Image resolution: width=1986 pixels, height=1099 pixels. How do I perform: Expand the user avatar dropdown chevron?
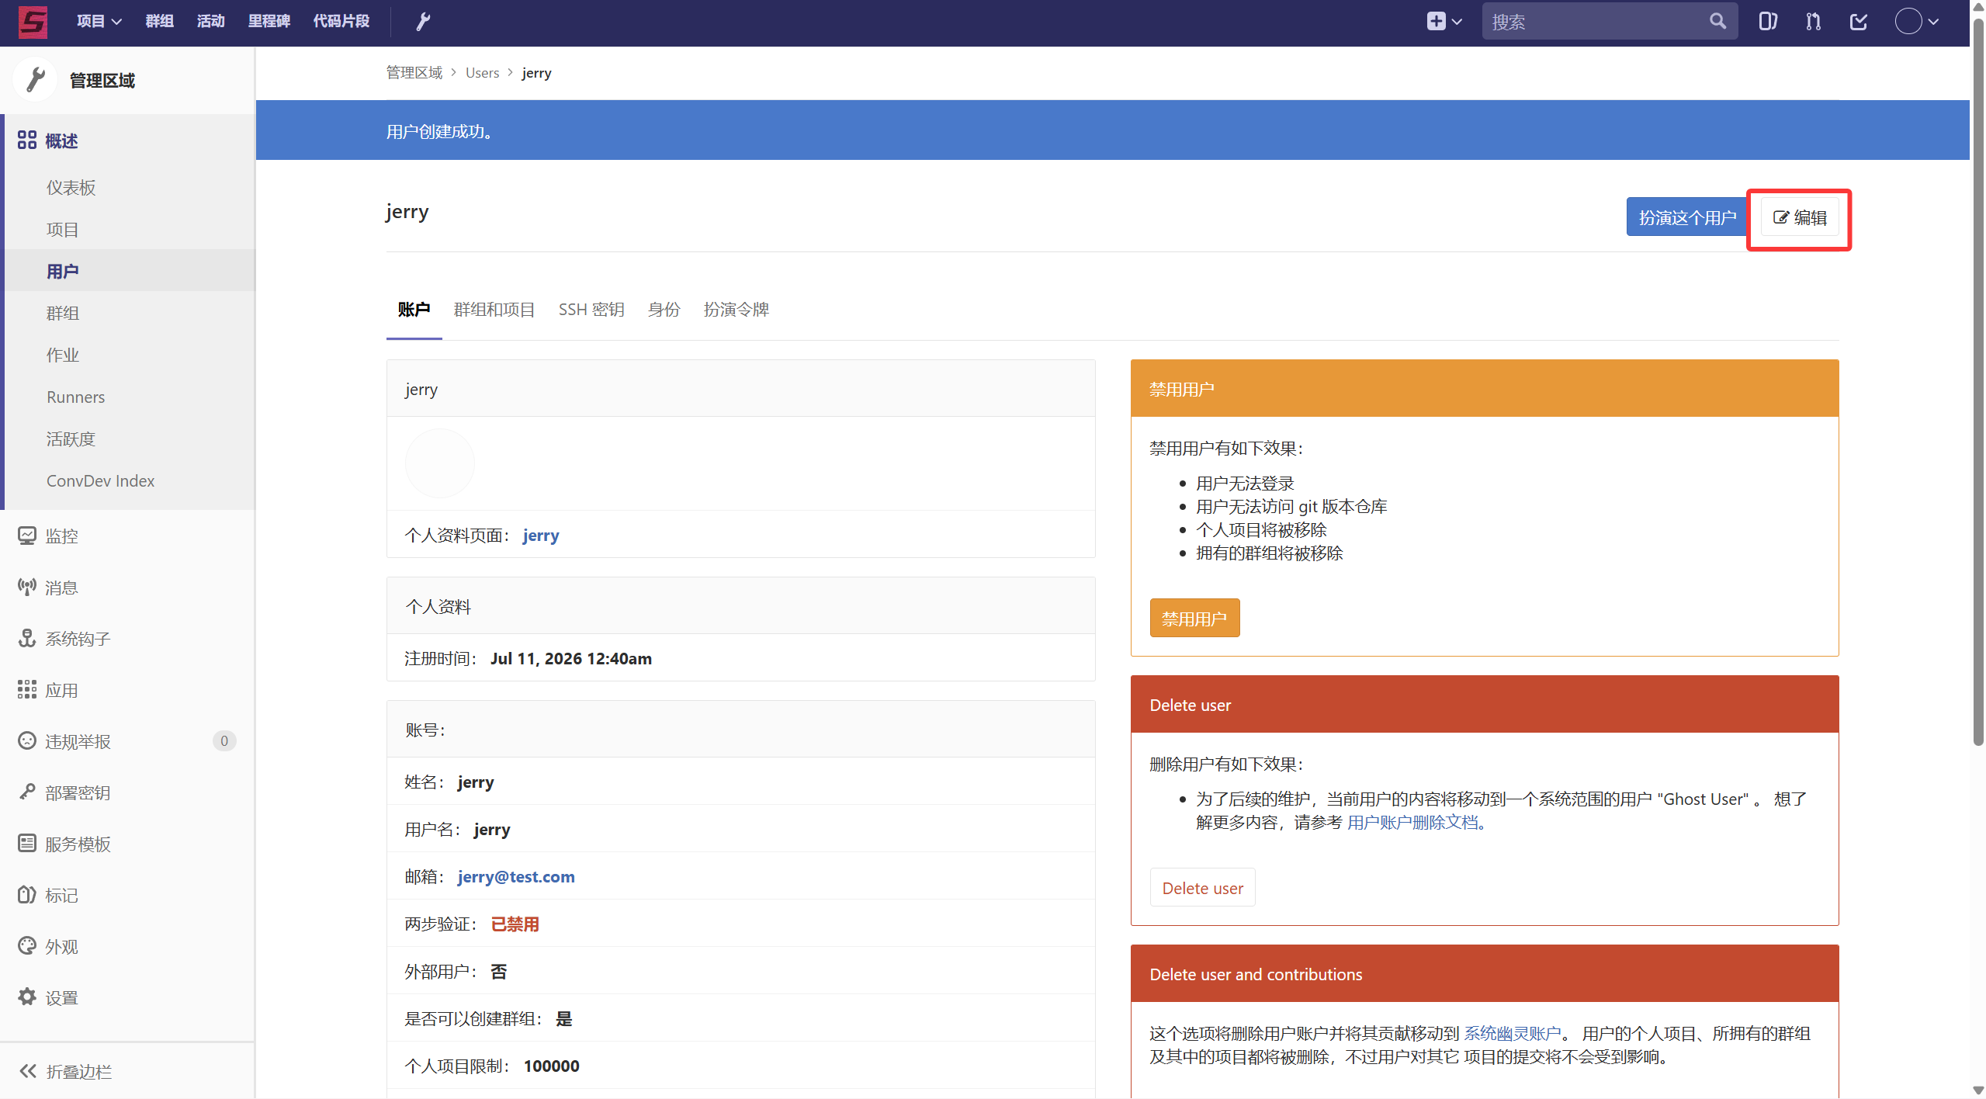[x=1933, y=22]
